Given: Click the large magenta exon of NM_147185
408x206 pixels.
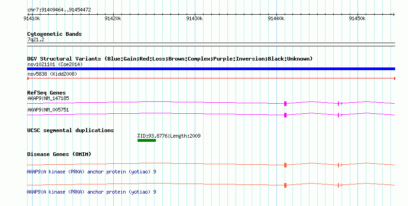Looking at the screenshot, I should coord(286,104).
